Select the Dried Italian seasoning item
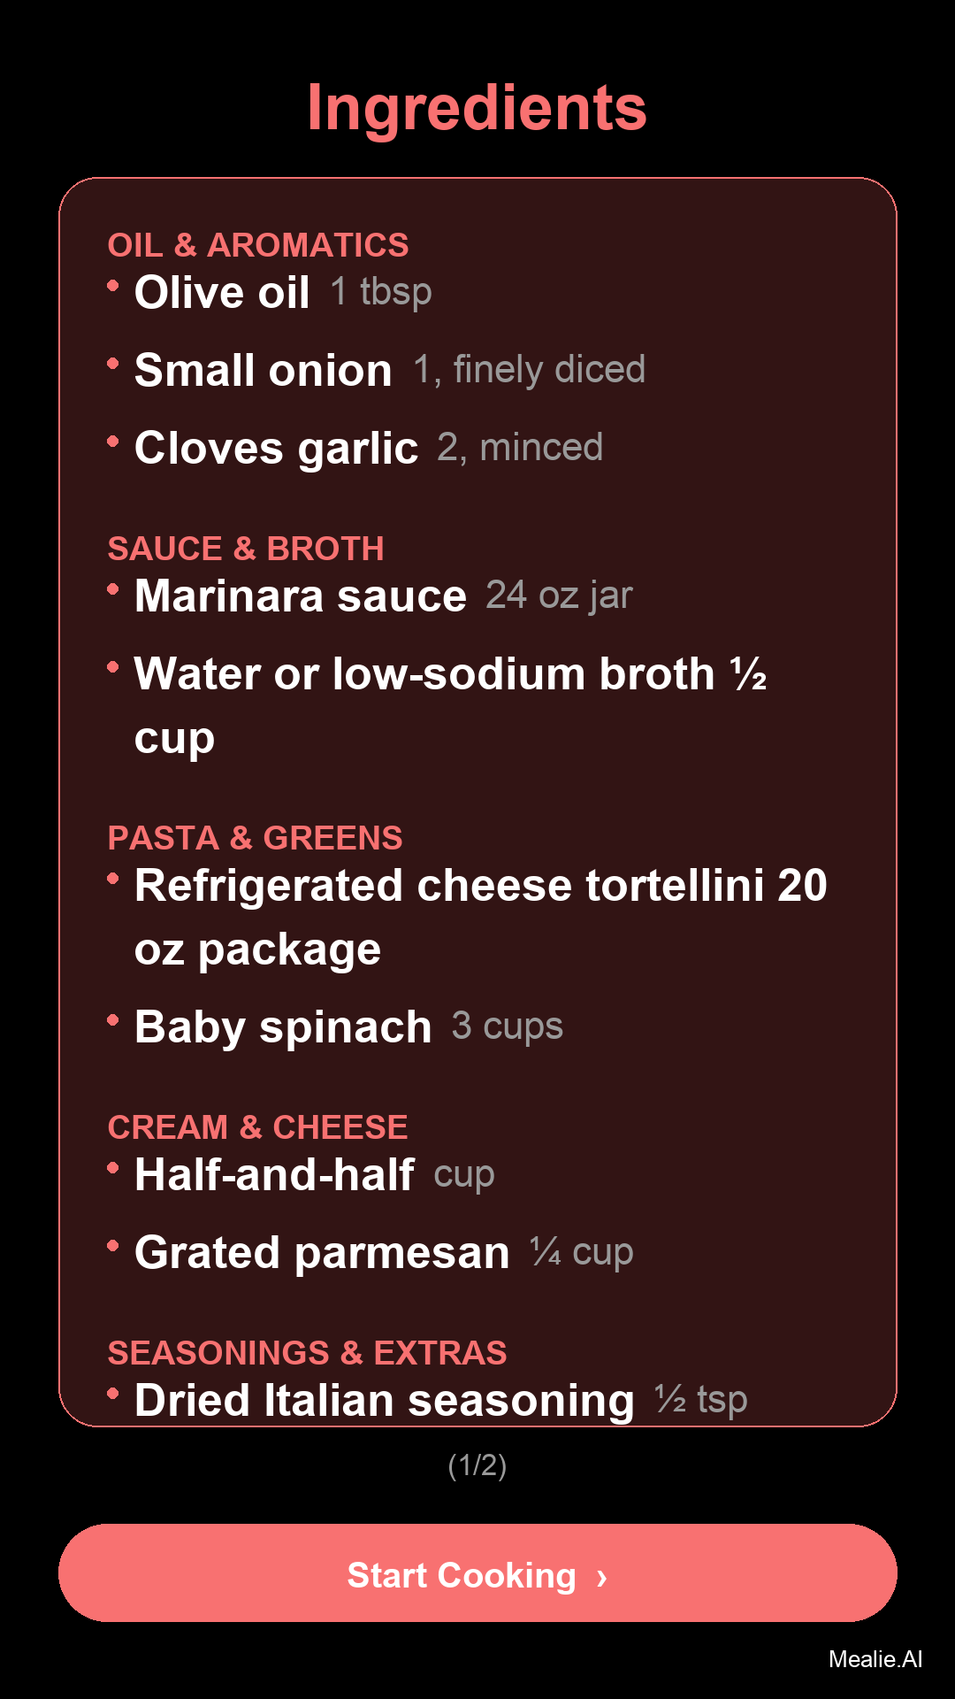 tap(385, 1400)
